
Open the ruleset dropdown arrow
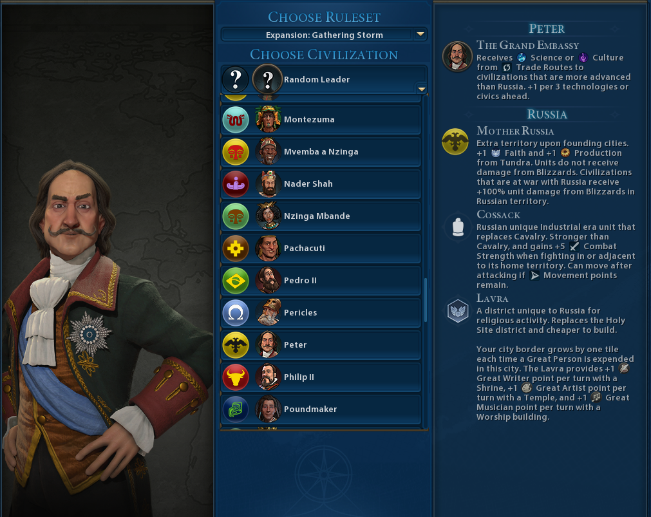click(420, 35)
